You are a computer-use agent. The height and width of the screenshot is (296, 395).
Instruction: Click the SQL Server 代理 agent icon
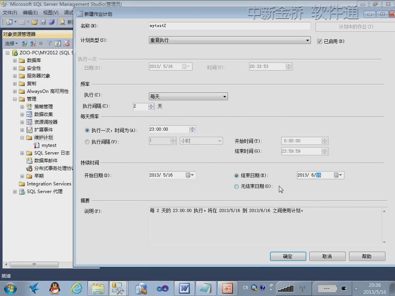coord(22,192)
